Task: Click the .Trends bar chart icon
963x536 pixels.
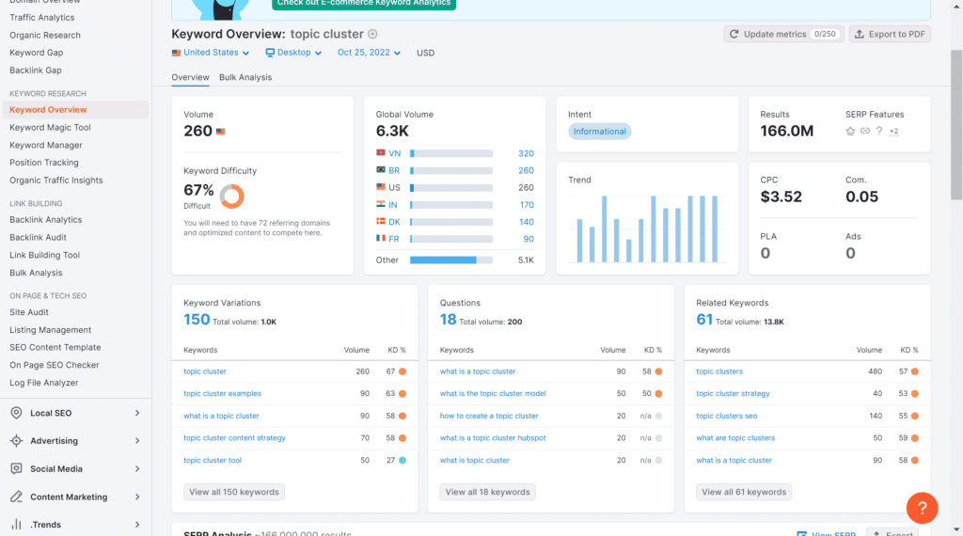Action: tap(17, 525)
